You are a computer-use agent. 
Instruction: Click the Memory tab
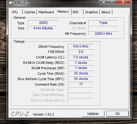click(x=63, y=12)
